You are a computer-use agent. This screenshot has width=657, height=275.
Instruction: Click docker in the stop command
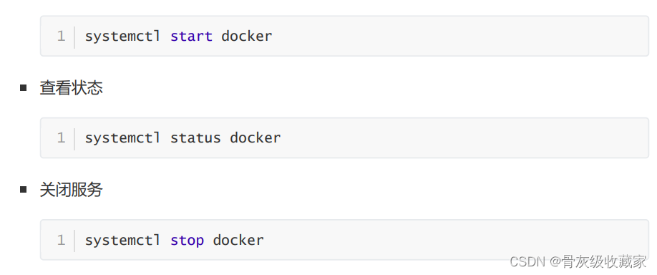coord(238,240)
